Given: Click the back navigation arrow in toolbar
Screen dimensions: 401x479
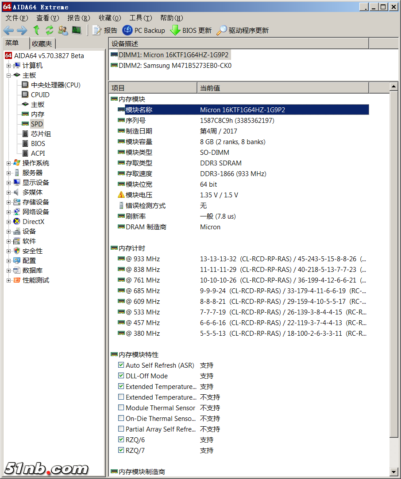Looking at the screenshot, I should (x=8, y=30).
